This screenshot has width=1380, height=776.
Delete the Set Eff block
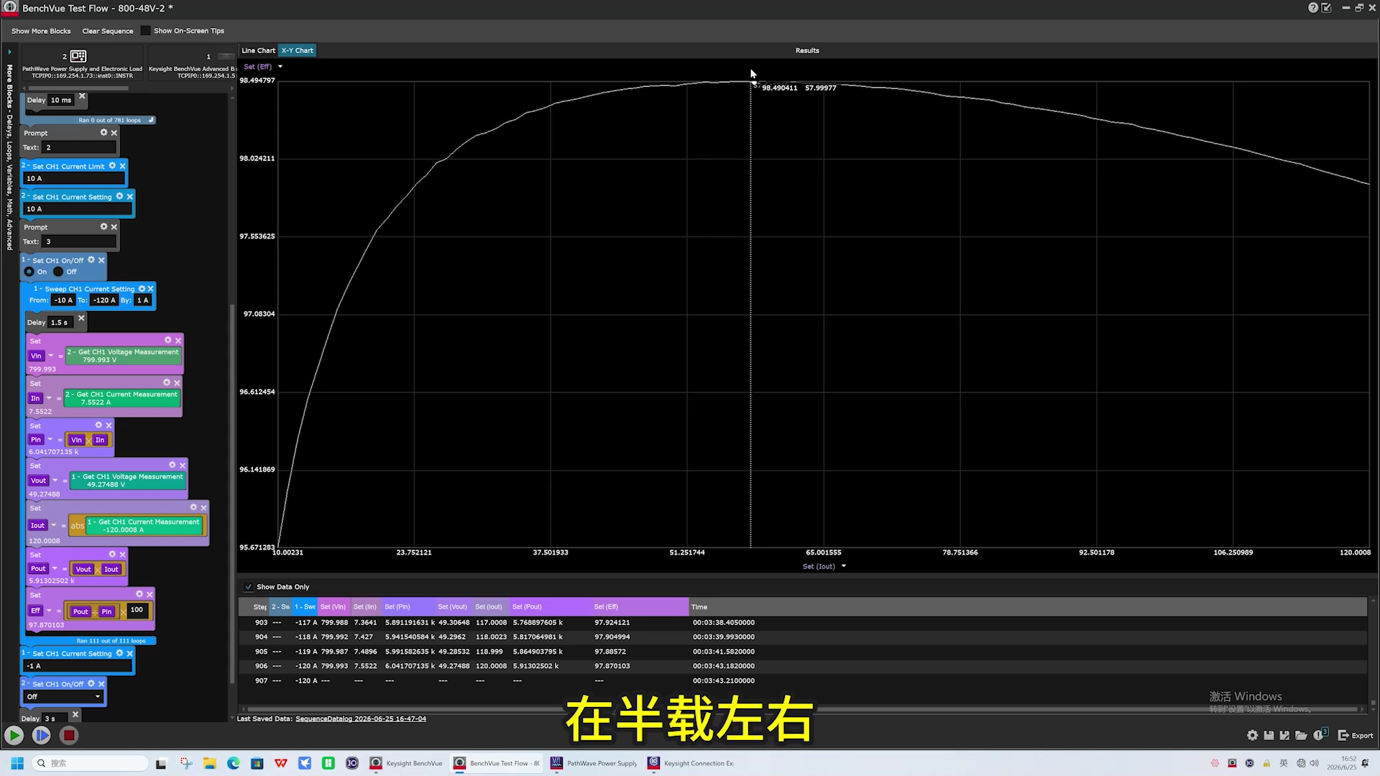coord(149,595)
